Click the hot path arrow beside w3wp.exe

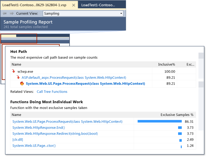tap(13, 71)
